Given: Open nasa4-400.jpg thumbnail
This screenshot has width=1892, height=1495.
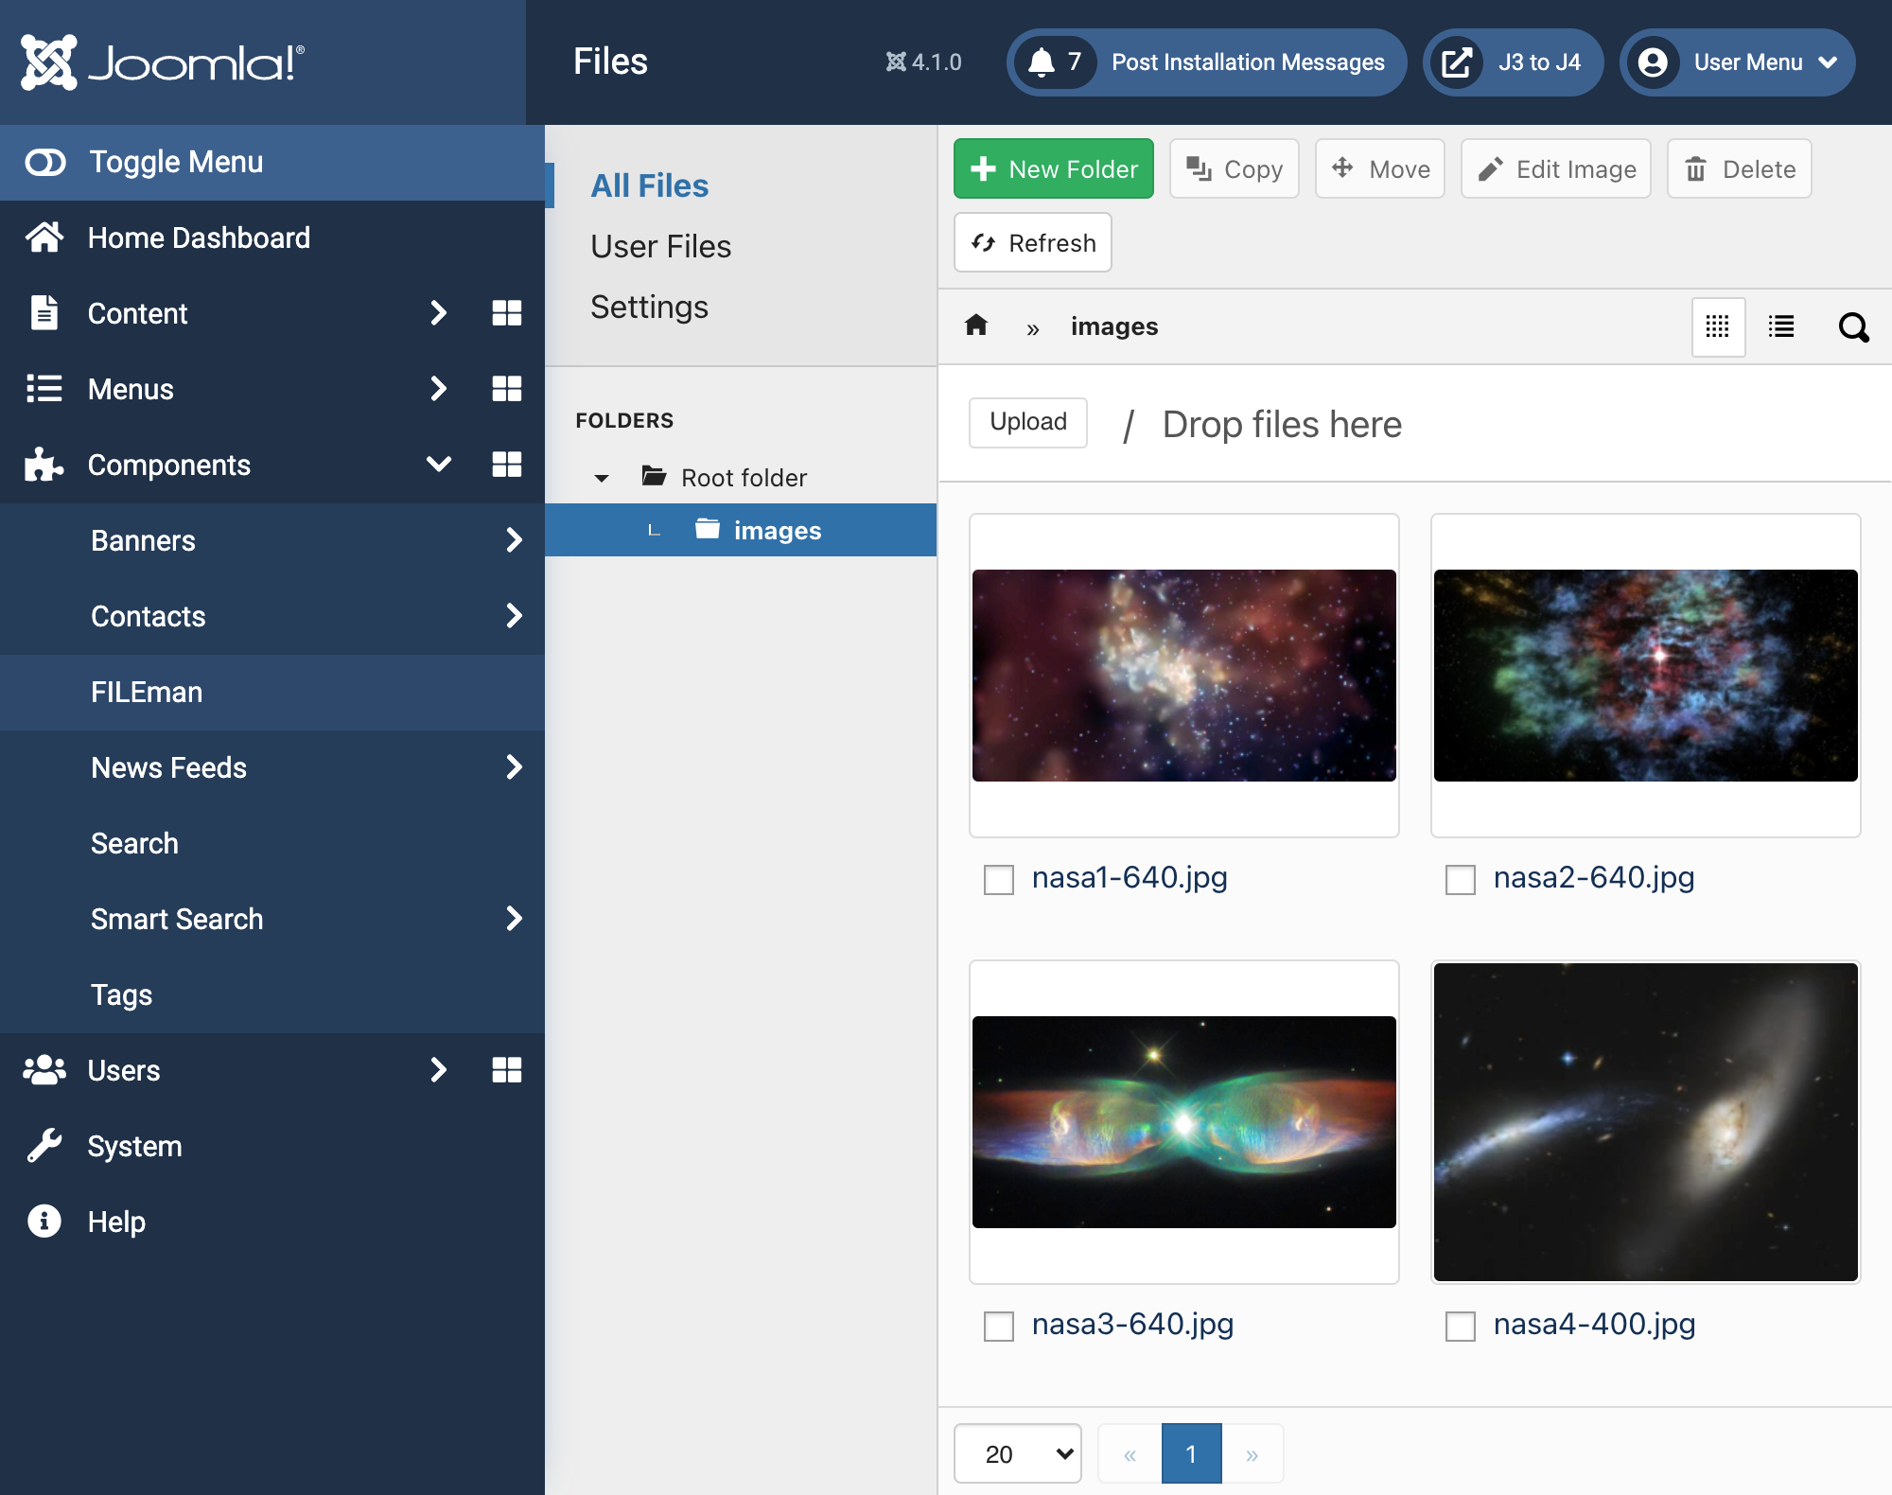Looking at the screenshot, I should pos(1646,1122).
